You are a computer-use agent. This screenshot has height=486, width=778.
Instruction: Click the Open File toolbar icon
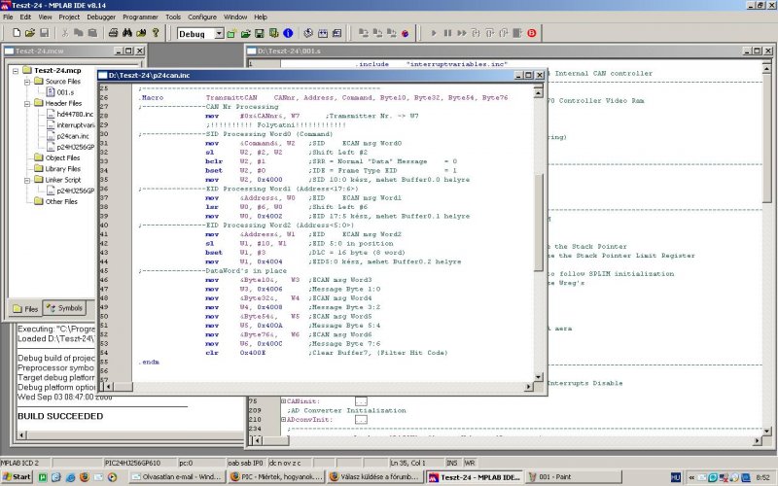pyautogui.click(x=30, y=33)
